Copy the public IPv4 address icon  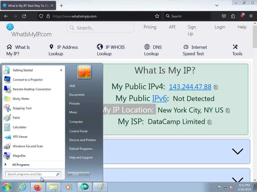[216, 87]
